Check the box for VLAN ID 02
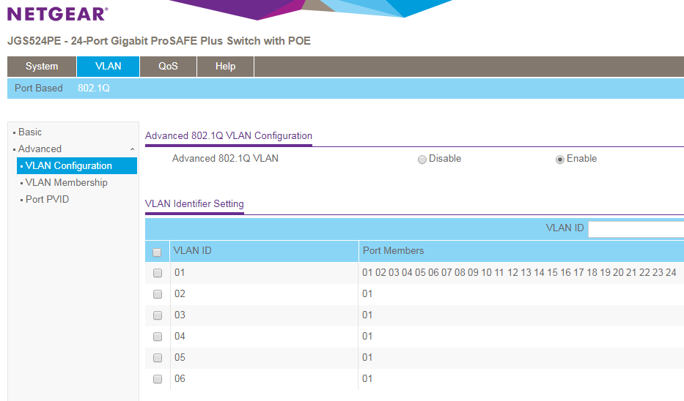 (x=158, y=294)
